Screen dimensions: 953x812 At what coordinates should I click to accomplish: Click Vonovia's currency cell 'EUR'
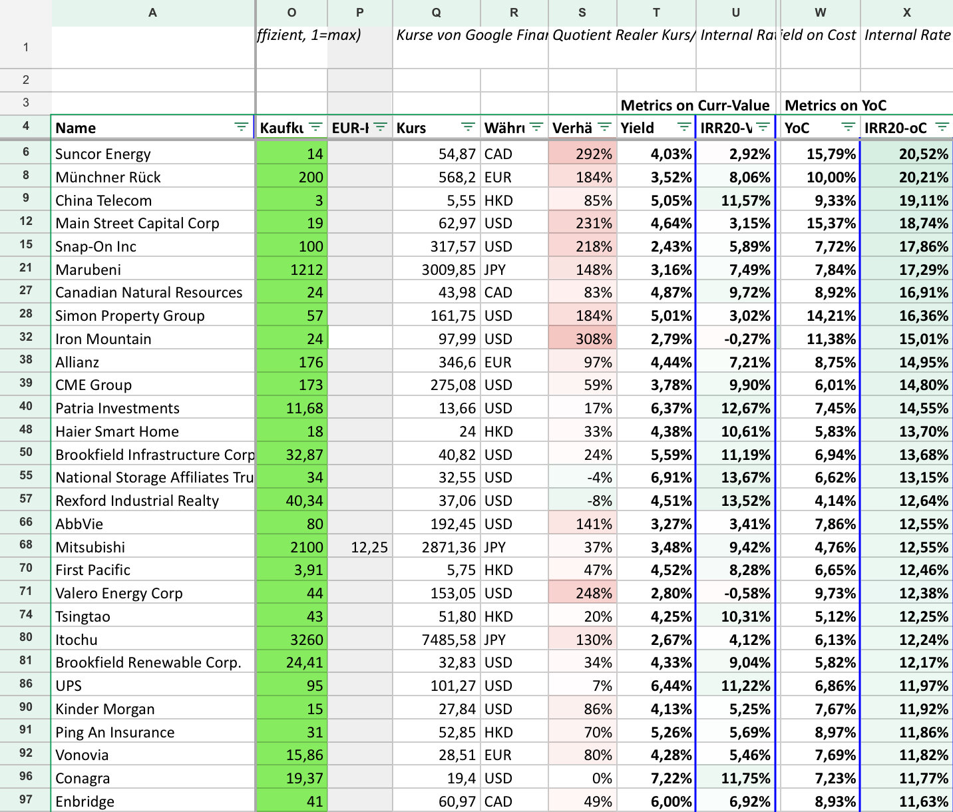pos(514,755)
